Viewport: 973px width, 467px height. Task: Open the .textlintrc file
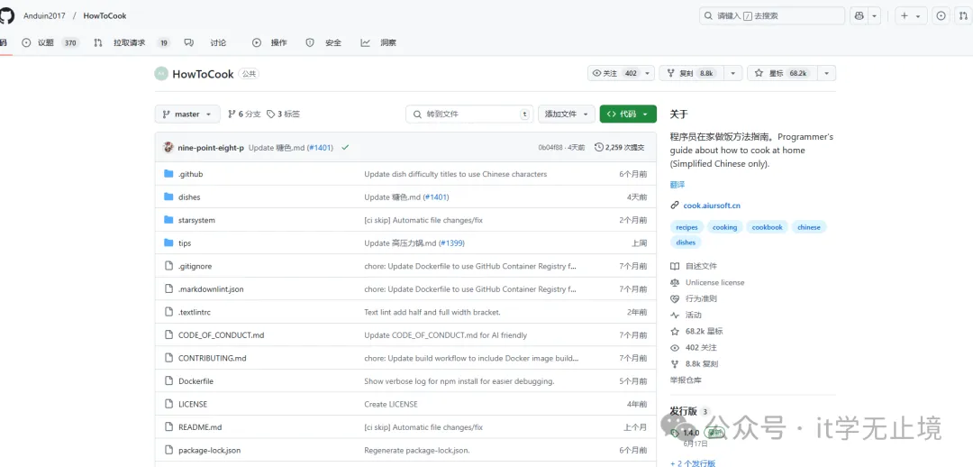195,312
